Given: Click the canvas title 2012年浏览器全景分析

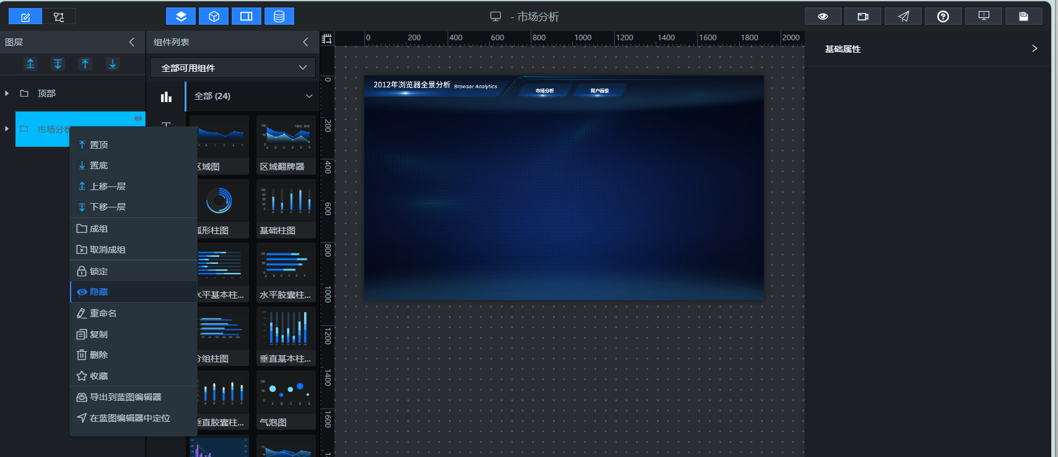Looking at the screenshot, I should point(412,85).
